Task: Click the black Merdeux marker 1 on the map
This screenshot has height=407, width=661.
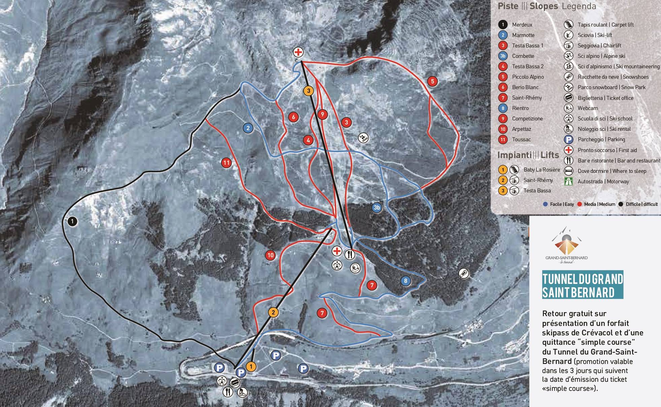Action: (x=72, y=221)
